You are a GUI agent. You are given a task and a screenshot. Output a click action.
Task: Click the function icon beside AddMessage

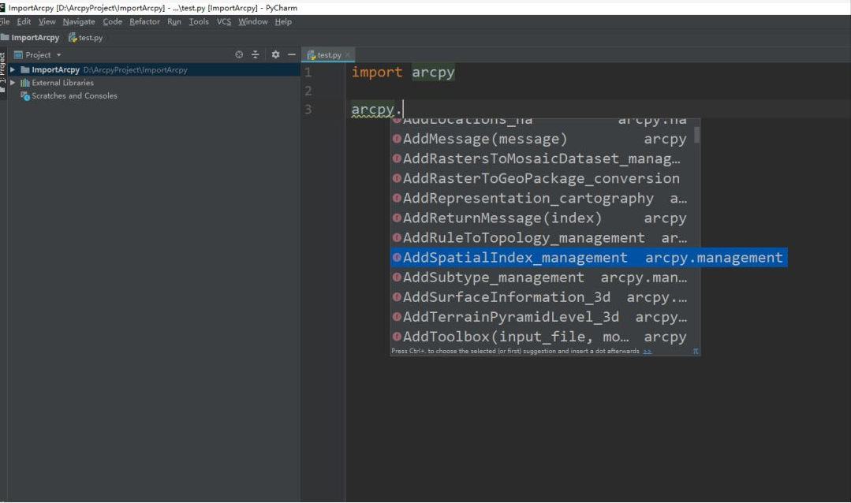pos(397,139)
